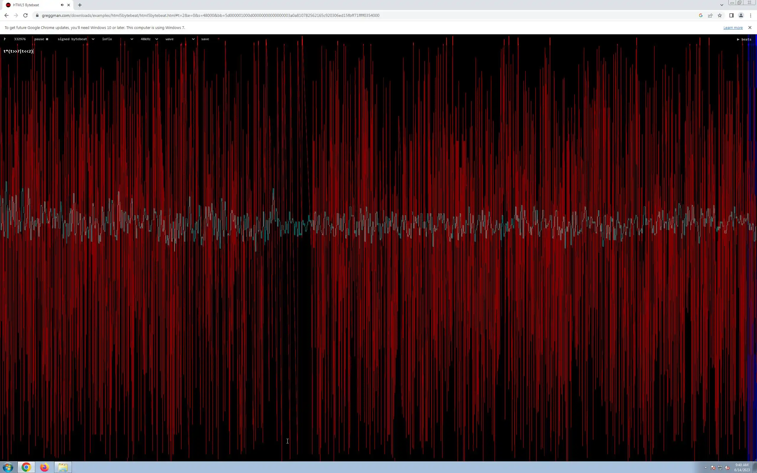757x473 pixels.
Task: Launch Firefox from the taskbar
Action: (44, 467)
